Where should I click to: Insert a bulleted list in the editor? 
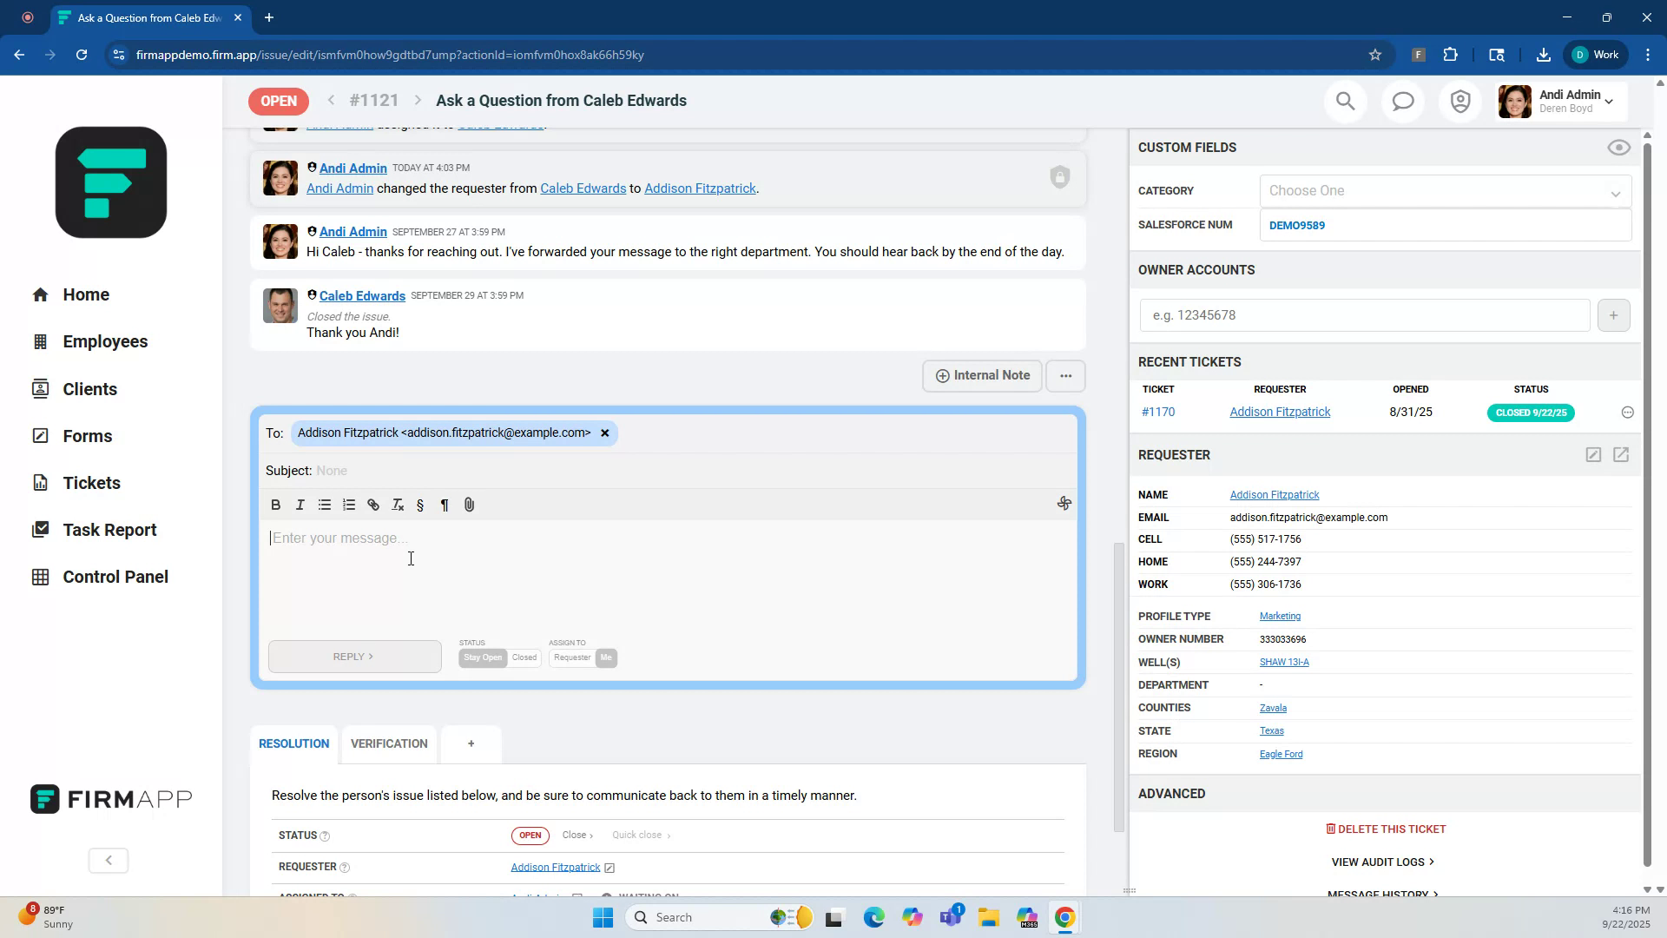324,505
